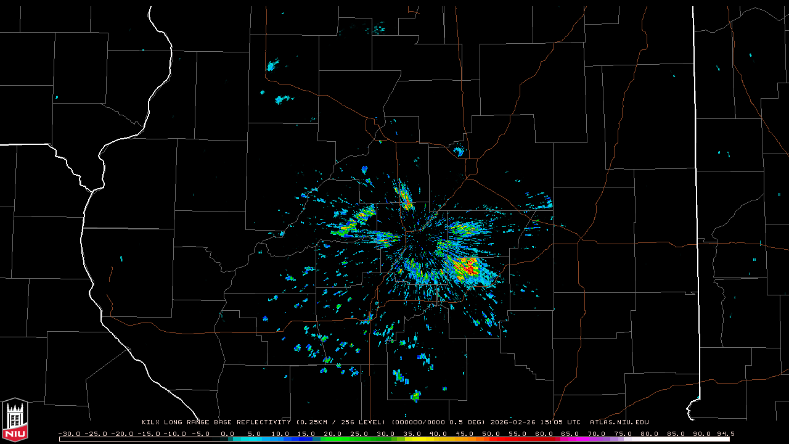
Task: Click the 0.0 scale label
Action: 227,434
